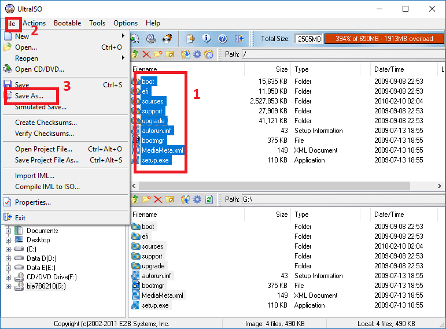Click the green refresh icon in the local pane toolbar
This screenshot has width=446, height=329.
pos(209,199)
